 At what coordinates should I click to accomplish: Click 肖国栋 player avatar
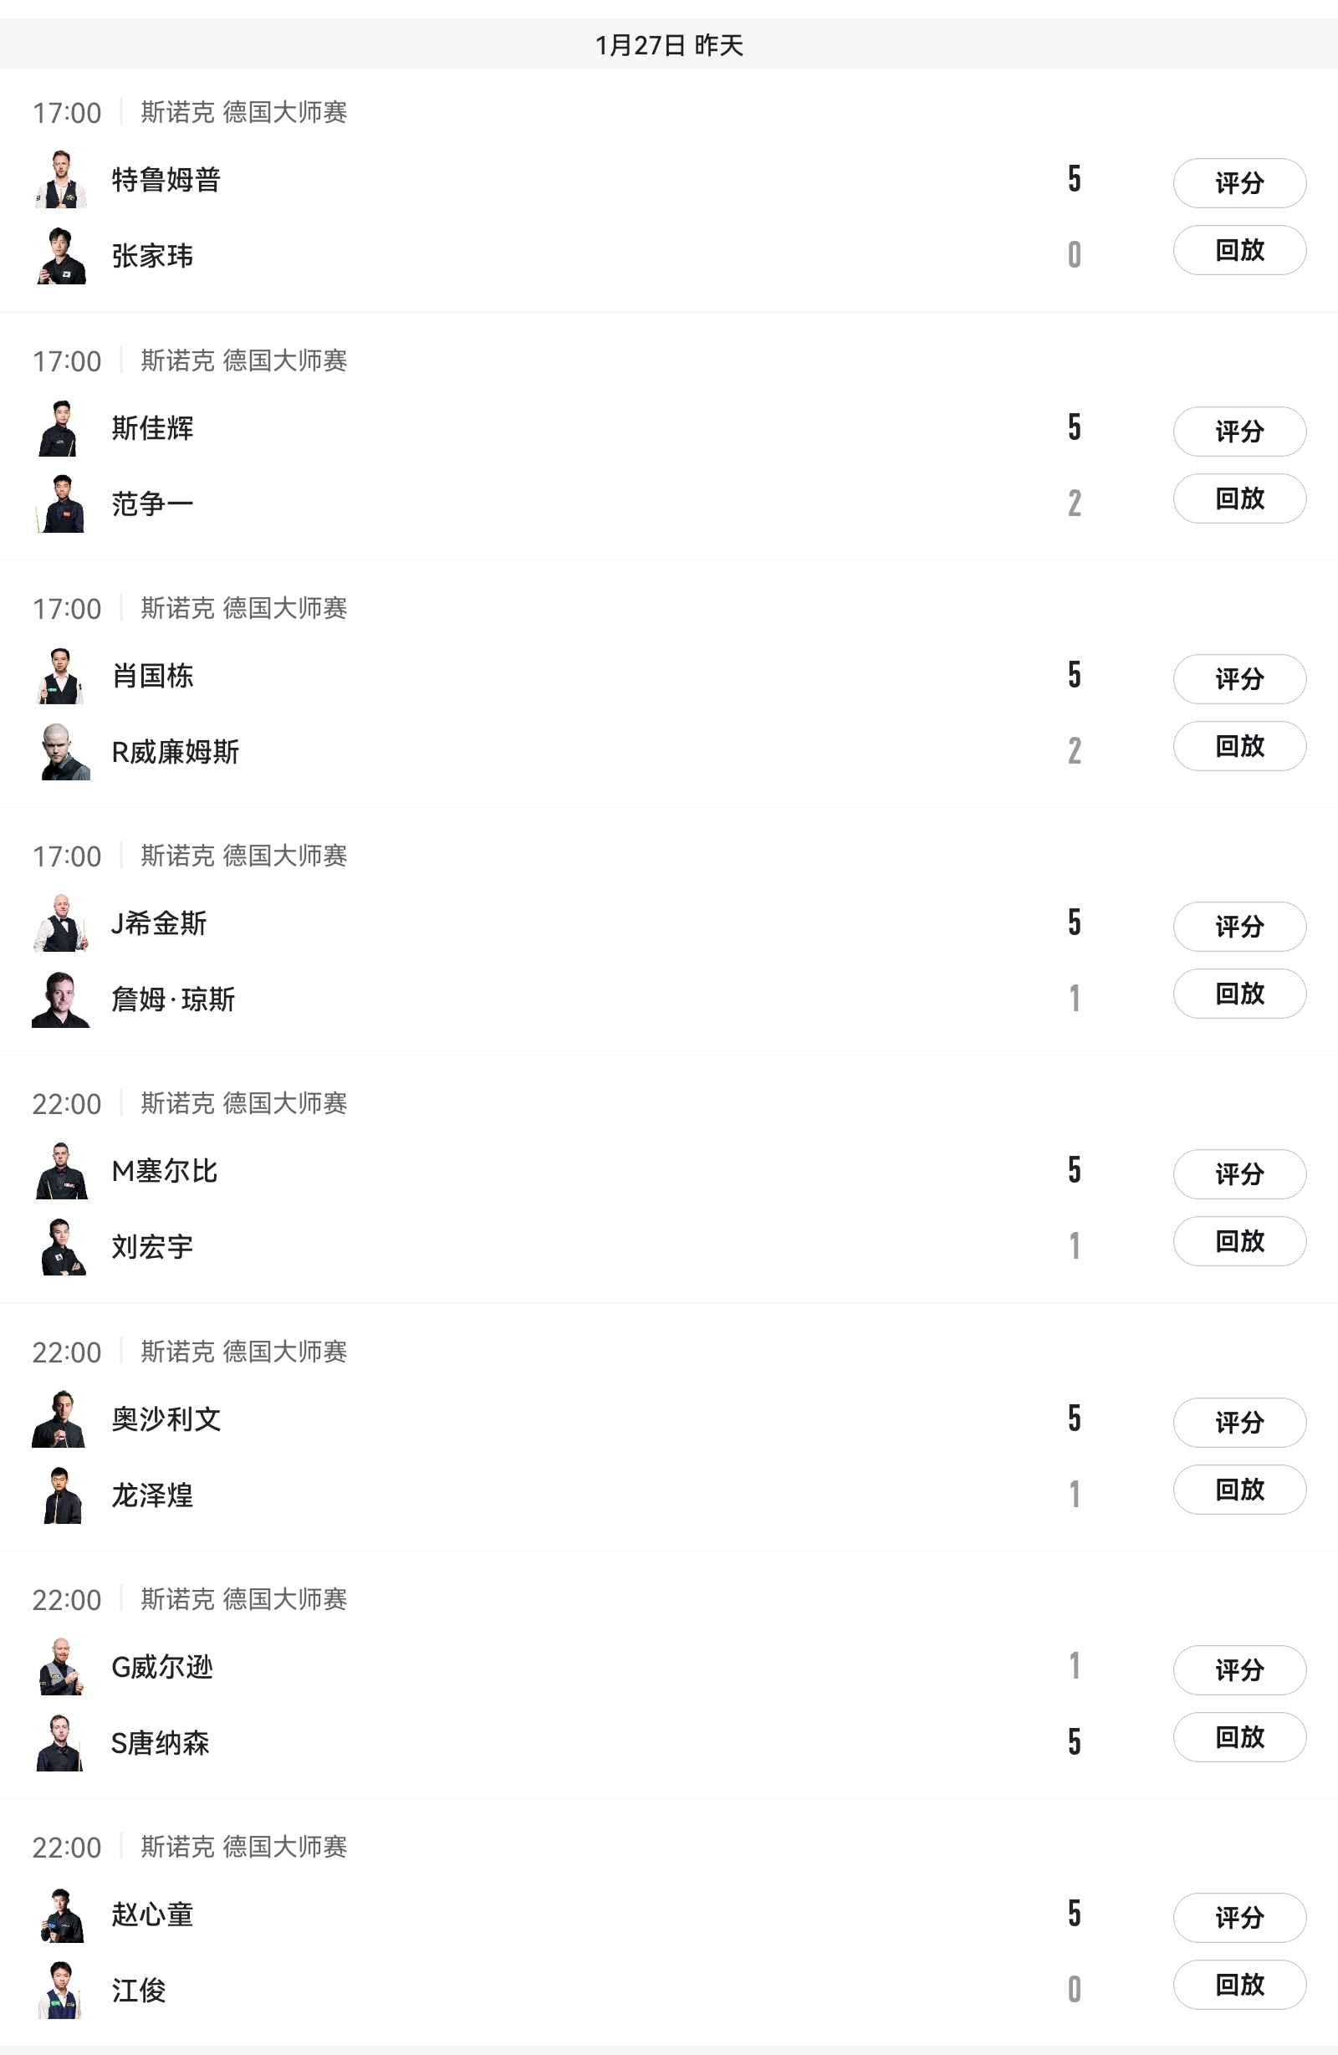click(61, 676)
